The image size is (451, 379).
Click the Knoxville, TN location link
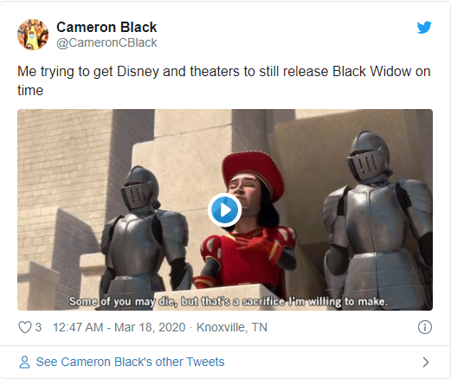tap(232, 327)
